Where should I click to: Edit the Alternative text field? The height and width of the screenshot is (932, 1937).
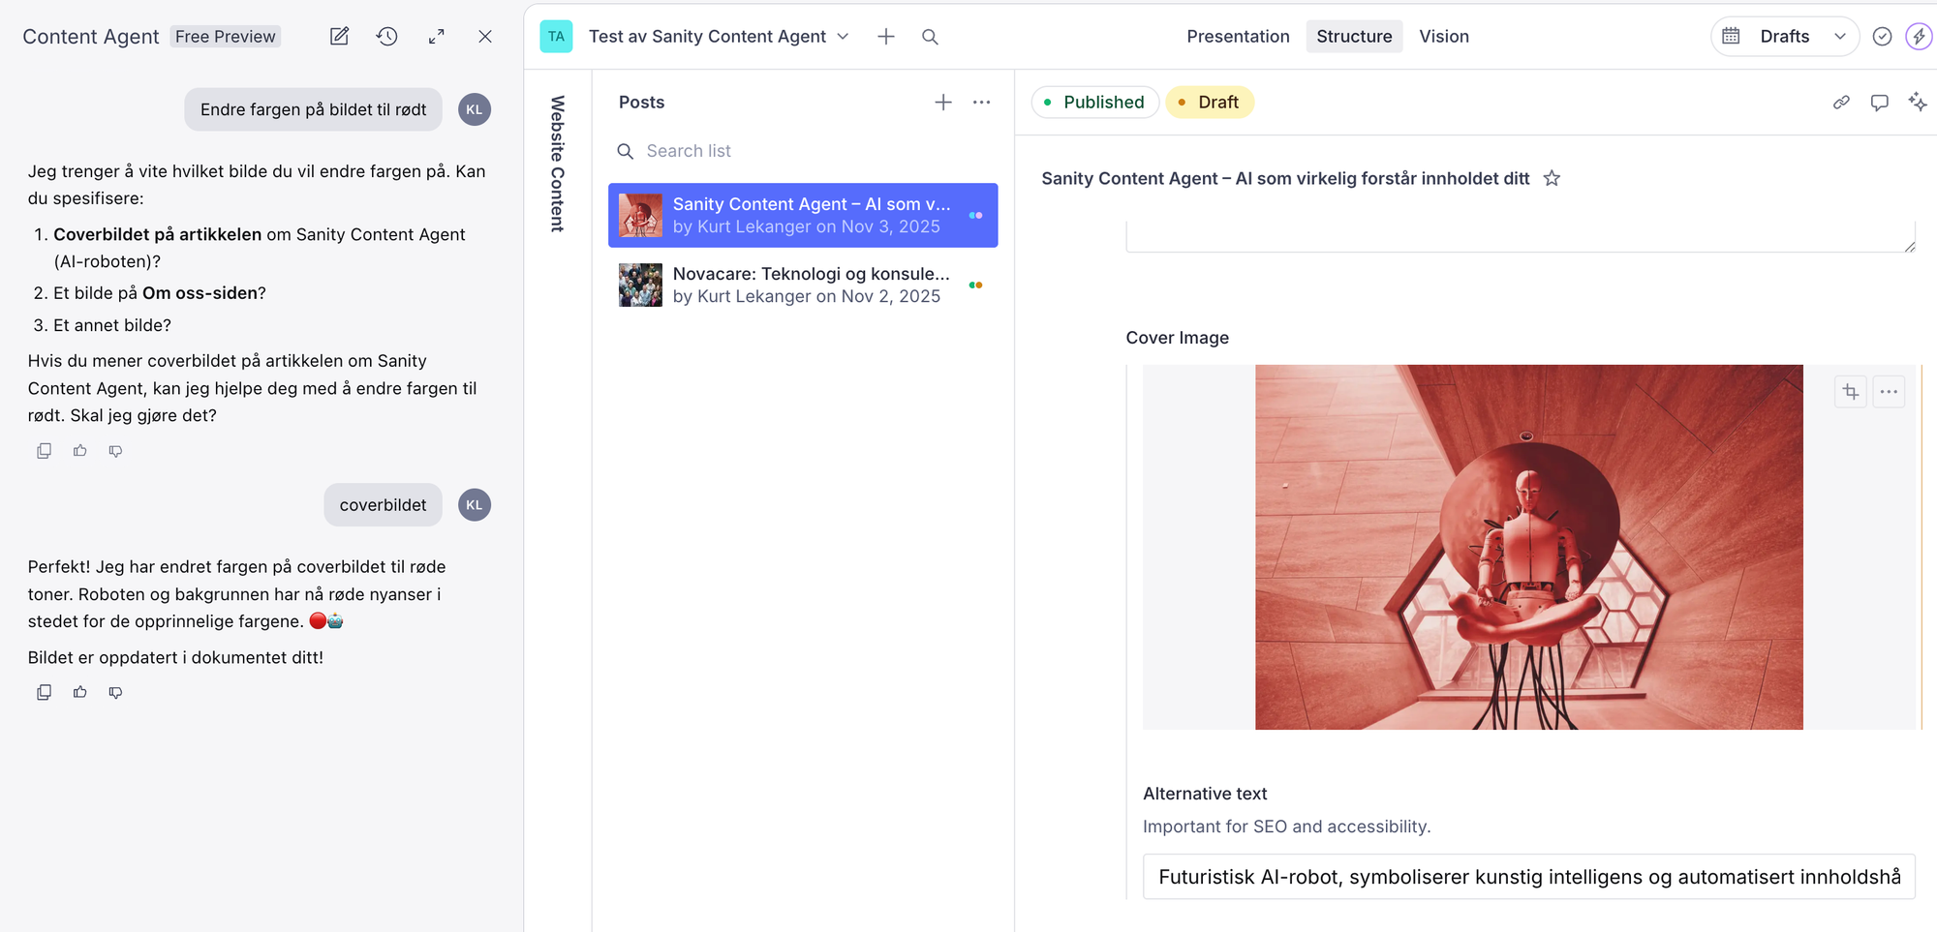click(x=1529, y=877)
